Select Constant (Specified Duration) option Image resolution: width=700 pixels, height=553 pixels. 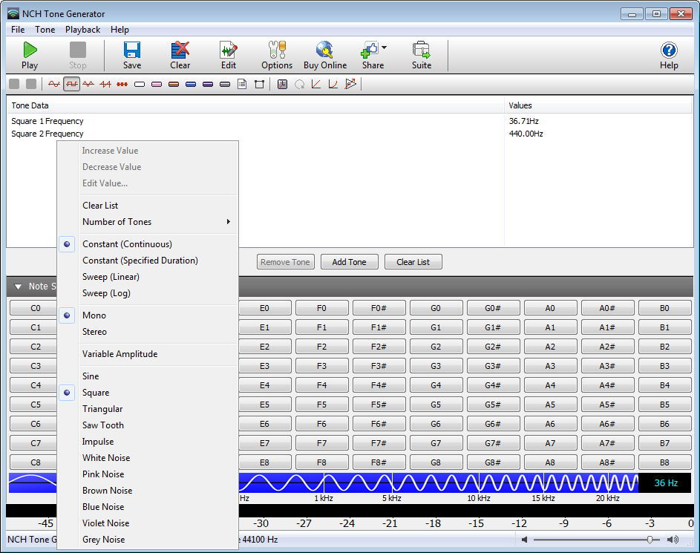[147, 261]
